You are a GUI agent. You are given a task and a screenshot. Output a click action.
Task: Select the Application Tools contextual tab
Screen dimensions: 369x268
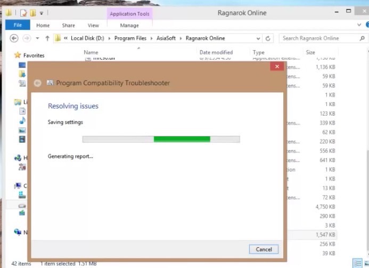tap(129, 14)
